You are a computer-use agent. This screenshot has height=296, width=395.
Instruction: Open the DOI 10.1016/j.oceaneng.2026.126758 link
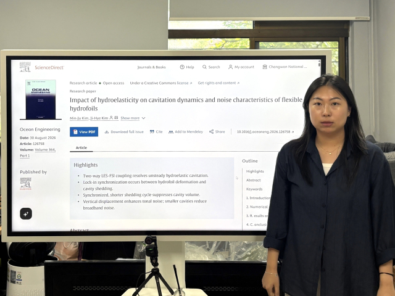265,131
